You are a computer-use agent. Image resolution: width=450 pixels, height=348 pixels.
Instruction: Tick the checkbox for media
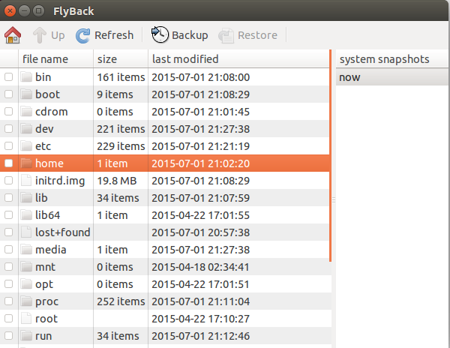pos(8,250)
